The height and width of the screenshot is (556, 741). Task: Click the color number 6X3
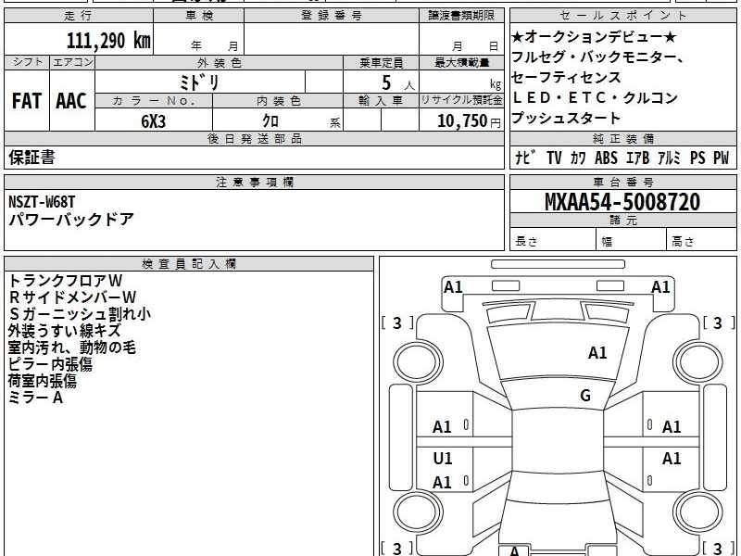pyautogui.click(x=153, y=121)
